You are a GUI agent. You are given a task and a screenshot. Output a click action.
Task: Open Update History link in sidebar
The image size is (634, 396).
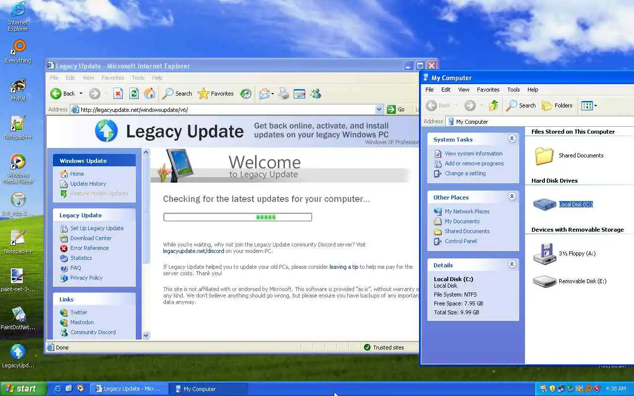(88, 184)
